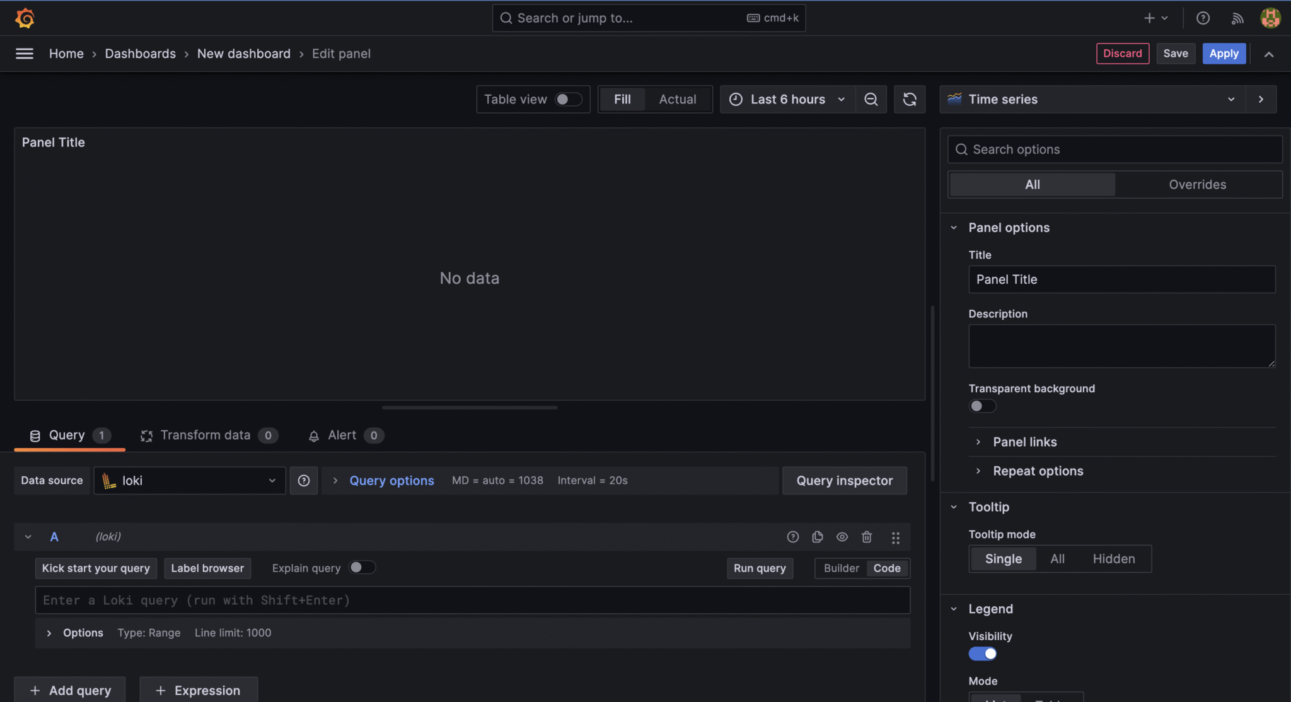This screenshot has height=702, width=1291.
Task: Open the loki data source dropdown
Action: [x=190, y=481]
